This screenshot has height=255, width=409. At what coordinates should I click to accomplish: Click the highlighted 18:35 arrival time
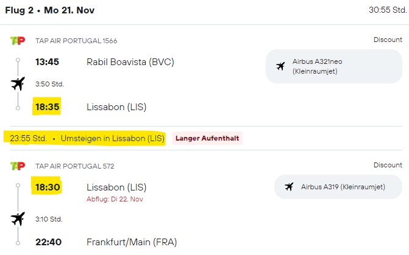coord(47,107)
